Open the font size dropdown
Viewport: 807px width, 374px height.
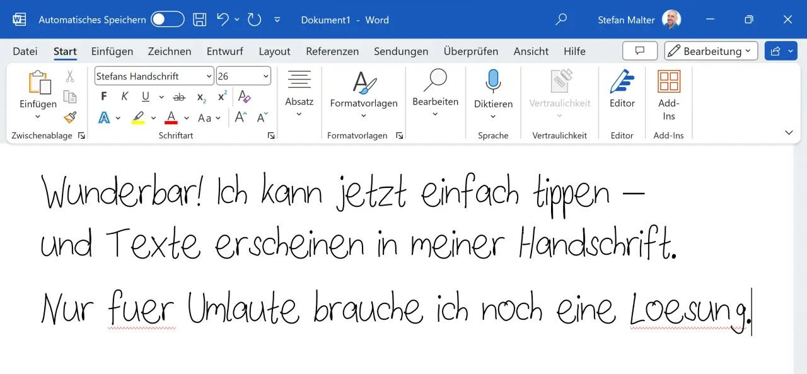pyautogui.click(x=265, y=76)
